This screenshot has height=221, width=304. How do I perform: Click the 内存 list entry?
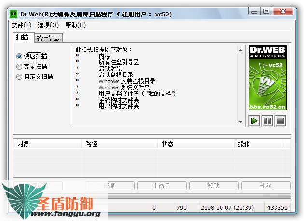coord(105,56)
